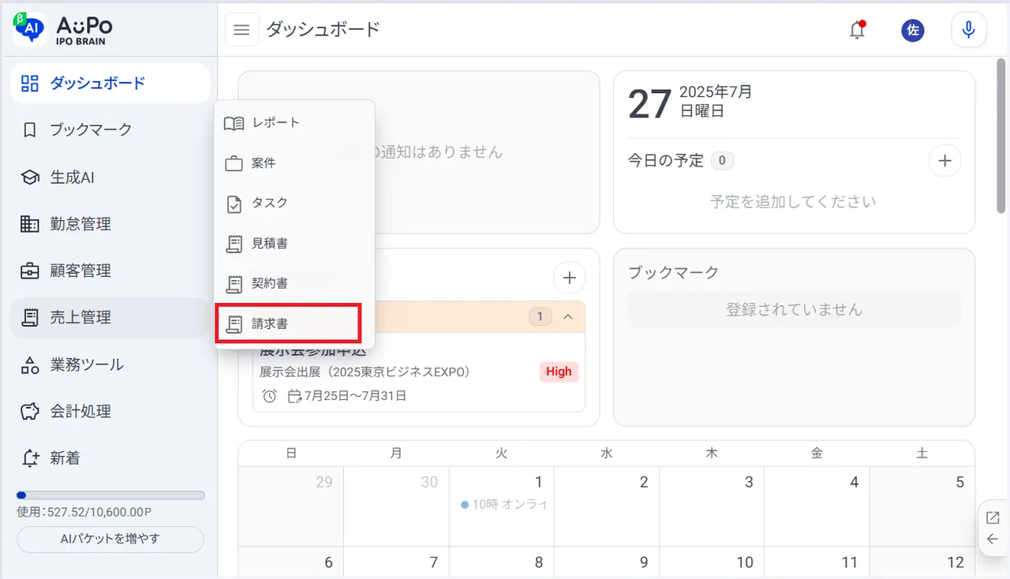Open 請求書 from the 売上管理 submenu
This screenshot has height=579, width=1010.
tap(288, 324)
